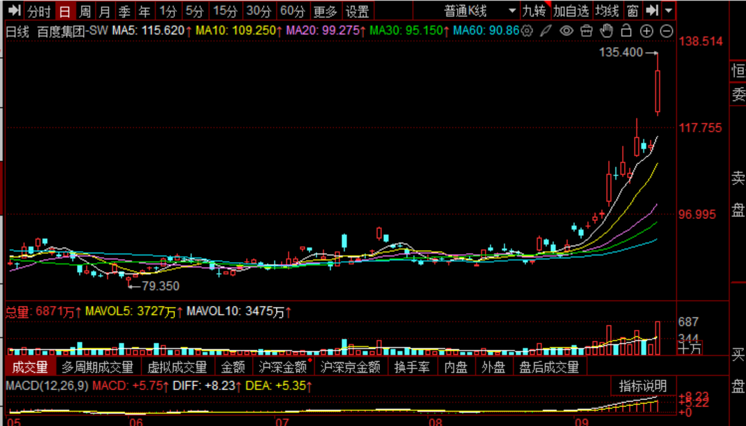Click the MA60: 90.86 label
This screenshot has width=746, height=426.
click(486, 31)
